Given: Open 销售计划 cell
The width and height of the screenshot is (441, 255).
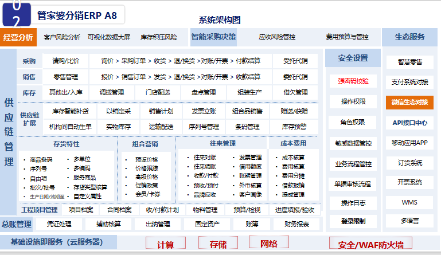Looking at the screenshot, I should click(161, 111).
